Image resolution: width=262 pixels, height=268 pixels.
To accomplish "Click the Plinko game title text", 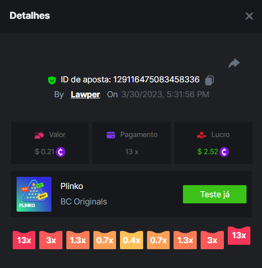I will click(x=72, y=186).
